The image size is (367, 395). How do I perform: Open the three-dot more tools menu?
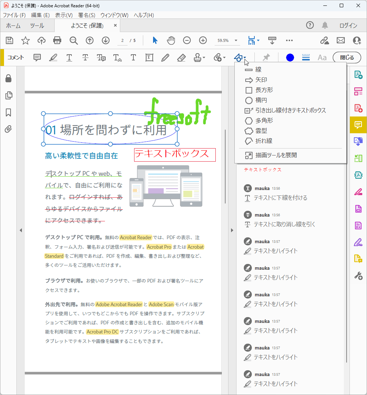coord(289,40)
